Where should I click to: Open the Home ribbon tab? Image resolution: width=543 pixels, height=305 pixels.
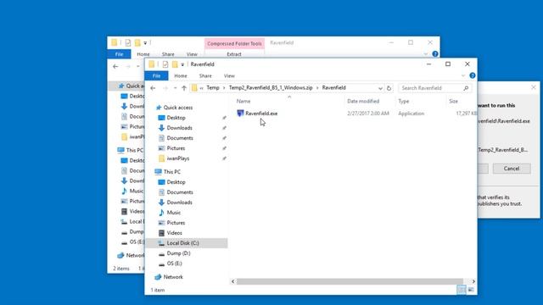[181, 75]
